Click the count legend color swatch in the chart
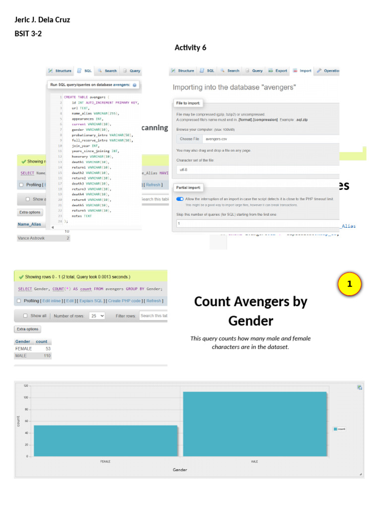 (335, 429)
